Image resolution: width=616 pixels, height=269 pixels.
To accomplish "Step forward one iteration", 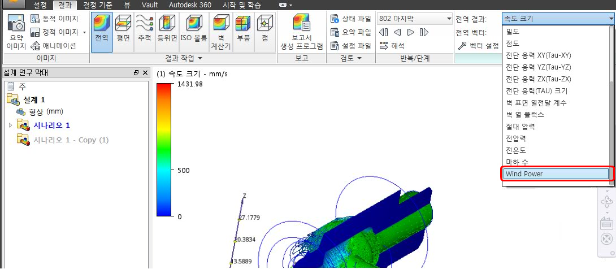I will (x=410, y=32).
